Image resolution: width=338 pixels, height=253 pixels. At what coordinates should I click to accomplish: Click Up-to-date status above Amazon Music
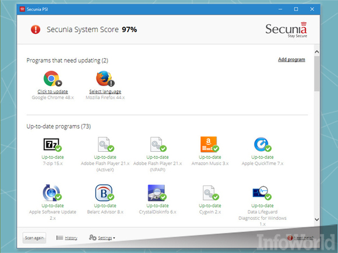[x=210, y=157]
